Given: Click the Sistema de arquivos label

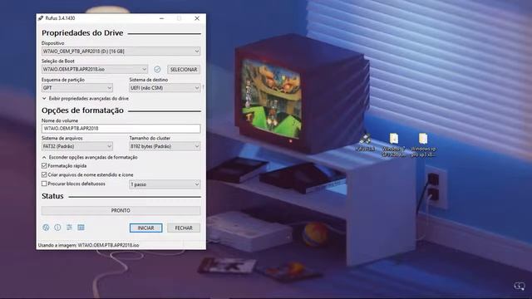Looking at the screenshot, I should coord(62,139).
